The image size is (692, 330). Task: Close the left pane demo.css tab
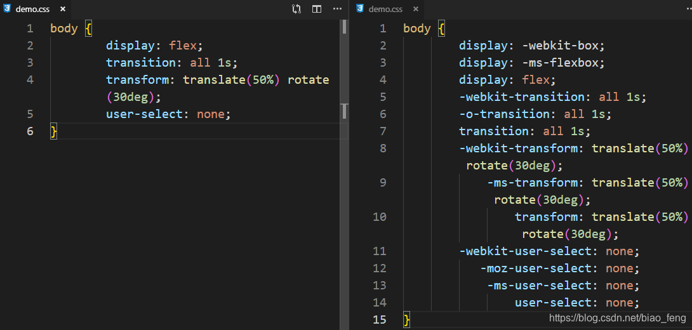tap(63, 9)
